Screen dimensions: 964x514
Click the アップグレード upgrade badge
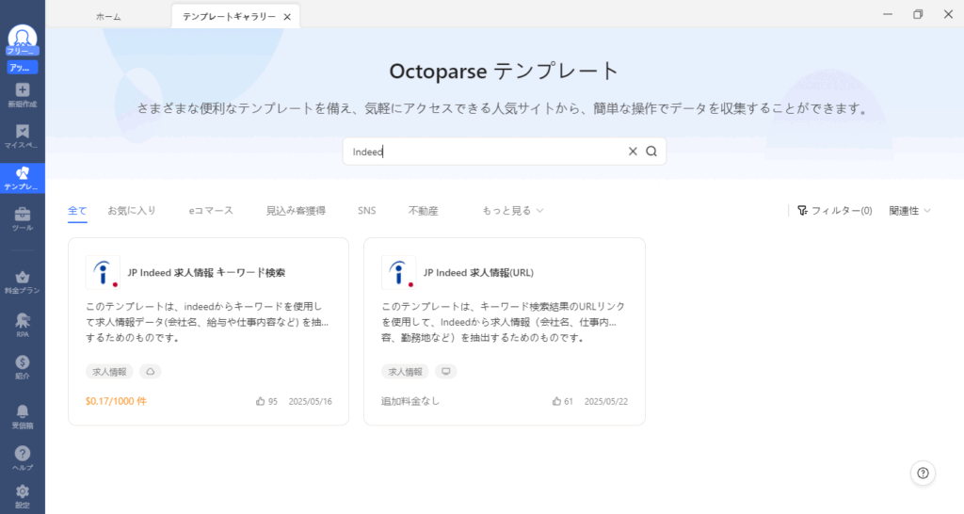click(23, 68)
